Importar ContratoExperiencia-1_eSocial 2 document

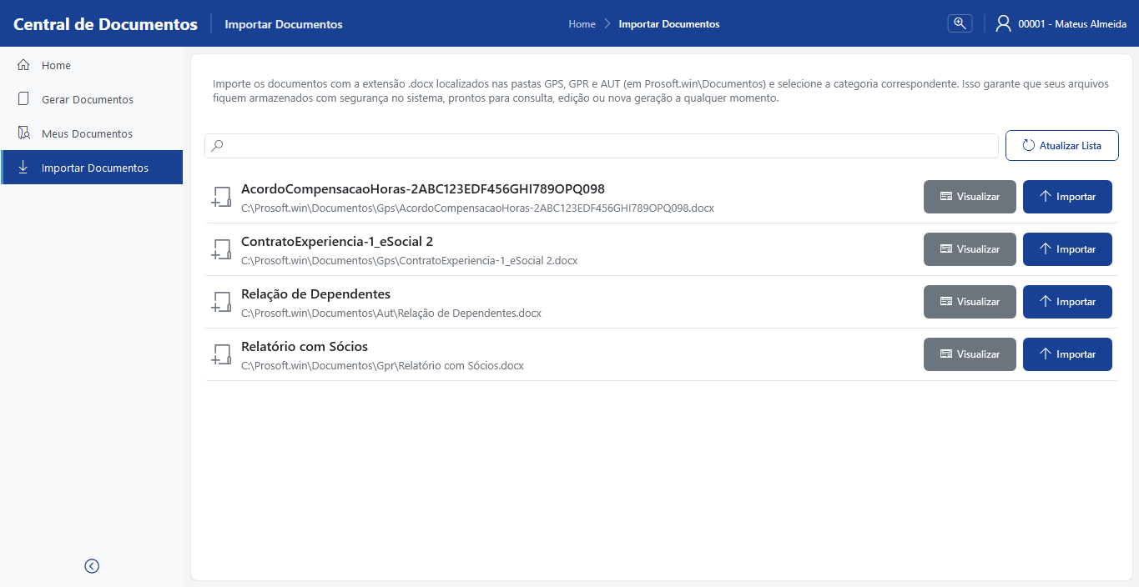pyautogui.click(x=1067, y=249)
